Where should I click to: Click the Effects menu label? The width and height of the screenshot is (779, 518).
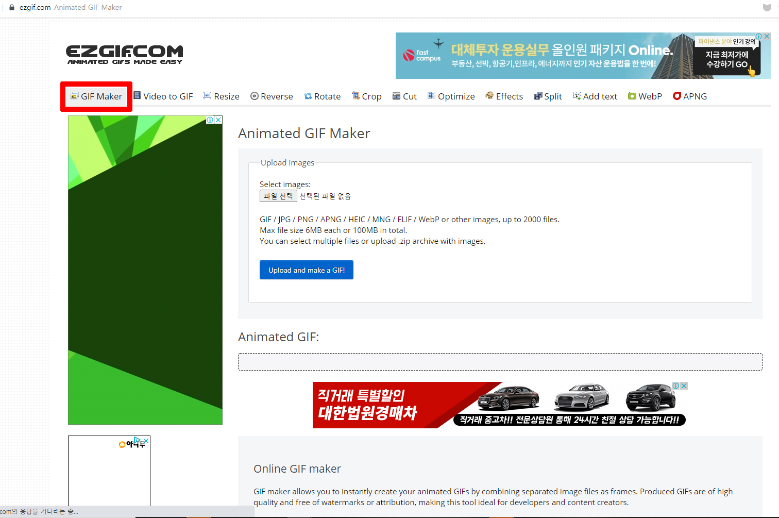(510, 96)
